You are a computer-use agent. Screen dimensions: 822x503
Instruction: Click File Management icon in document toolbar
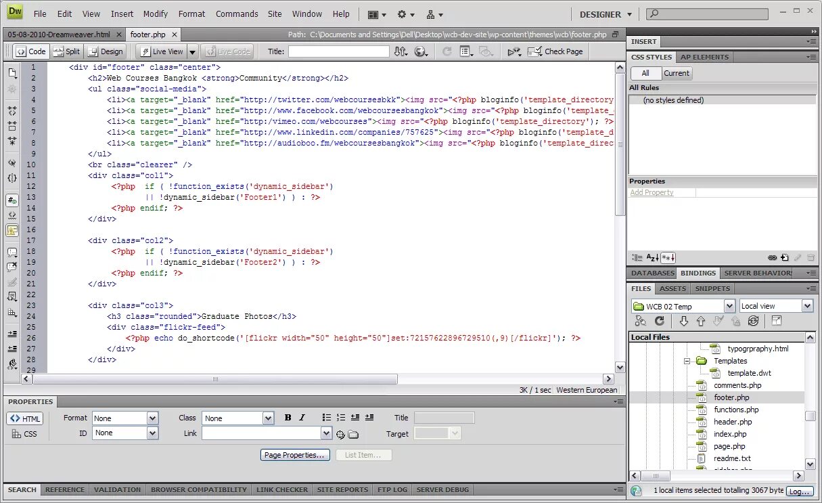pyautogui.click(x=401, y=51)
